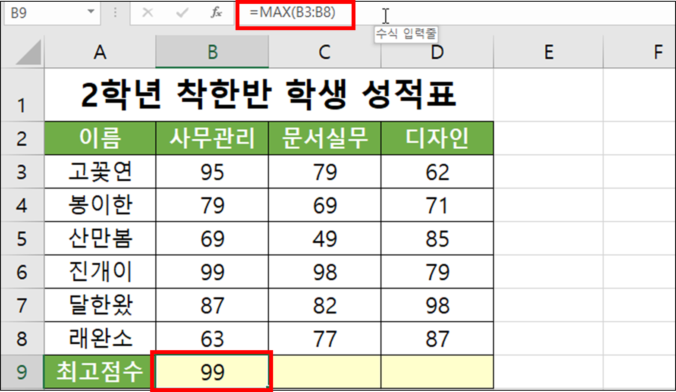The width and height of the screenshot is (676, 392).
Task: Select the highlighted B9 cell showing 99
Action: coord(212,371)
